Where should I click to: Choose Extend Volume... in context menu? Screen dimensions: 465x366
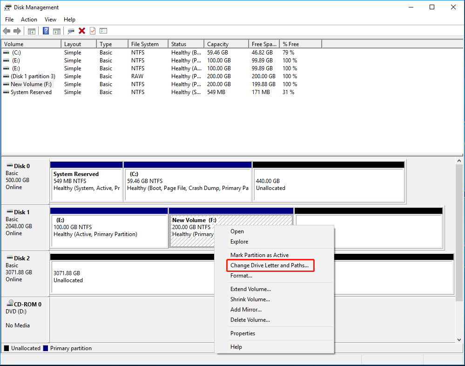274,289
